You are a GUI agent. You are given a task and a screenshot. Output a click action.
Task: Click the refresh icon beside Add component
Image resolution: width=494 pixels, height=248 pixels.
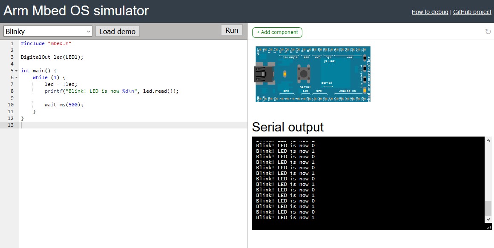click(x=488, y=32)
